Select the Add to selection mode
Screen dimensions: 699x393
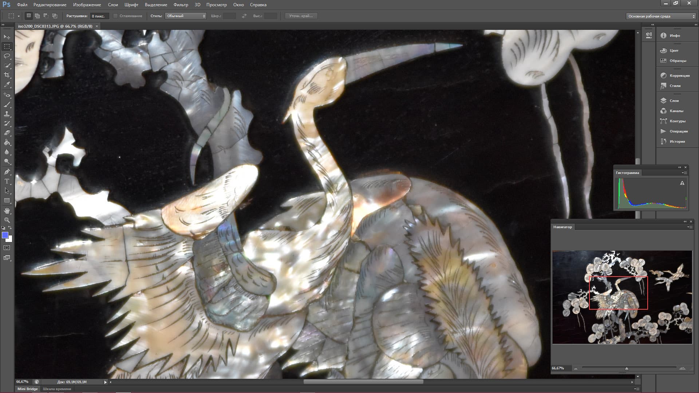[37, 16]
